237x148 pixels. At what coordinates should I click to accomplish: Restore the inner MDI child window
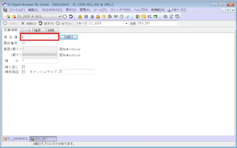228,10
